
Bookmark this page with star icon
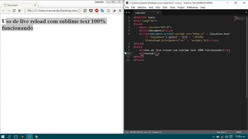click(79, 11)
